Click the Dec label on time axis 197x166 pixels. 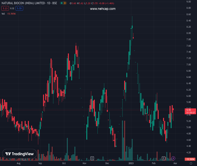pos(107,164)
